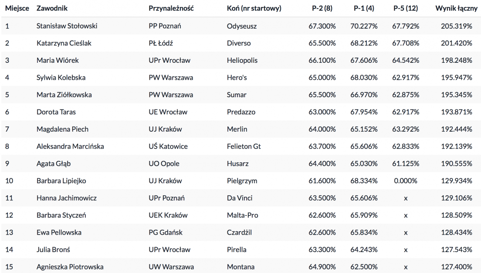Click the name Katarzyna Cieślak
The width and height of the screenshot is (481, 273).
point(64,43)
